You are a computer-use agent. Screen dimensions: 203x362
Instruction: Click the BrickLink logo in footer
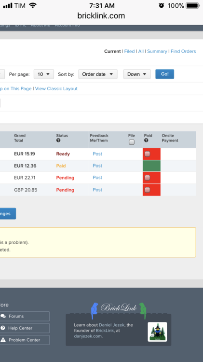pos(119,308)
